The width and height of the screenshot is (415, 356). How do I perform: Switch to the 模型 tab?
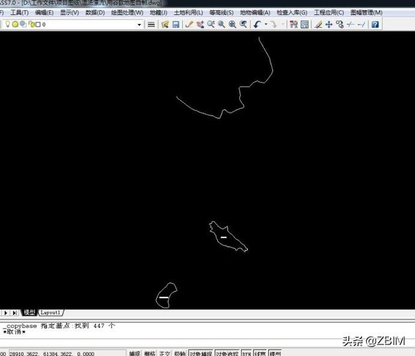29,313
